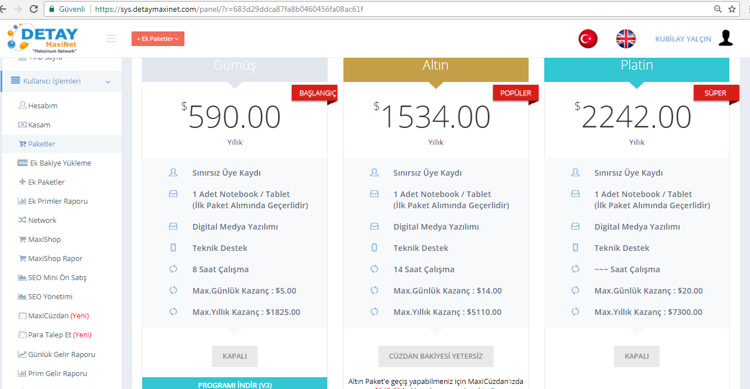The image size is (750, 389).
Task: Reload the page with the refresh icon
Action: pyautogui.click(x=34, y=9)
